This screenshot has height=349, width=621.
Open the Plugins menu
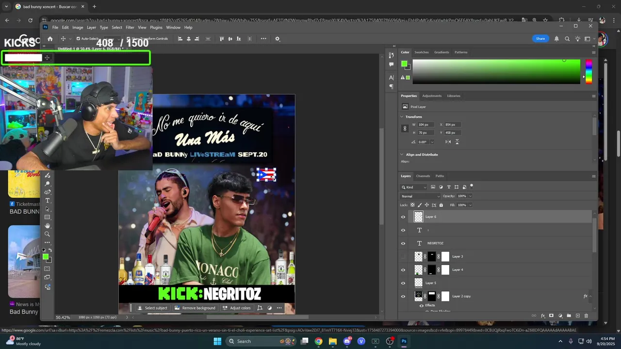pyautogui.click(x=156, y=28)
